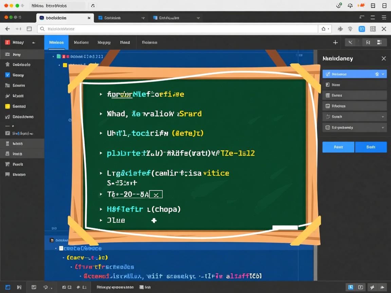Toggle the sidebar panel icon beside navigation arrows
391x293 pixels.
coord(29,29)
